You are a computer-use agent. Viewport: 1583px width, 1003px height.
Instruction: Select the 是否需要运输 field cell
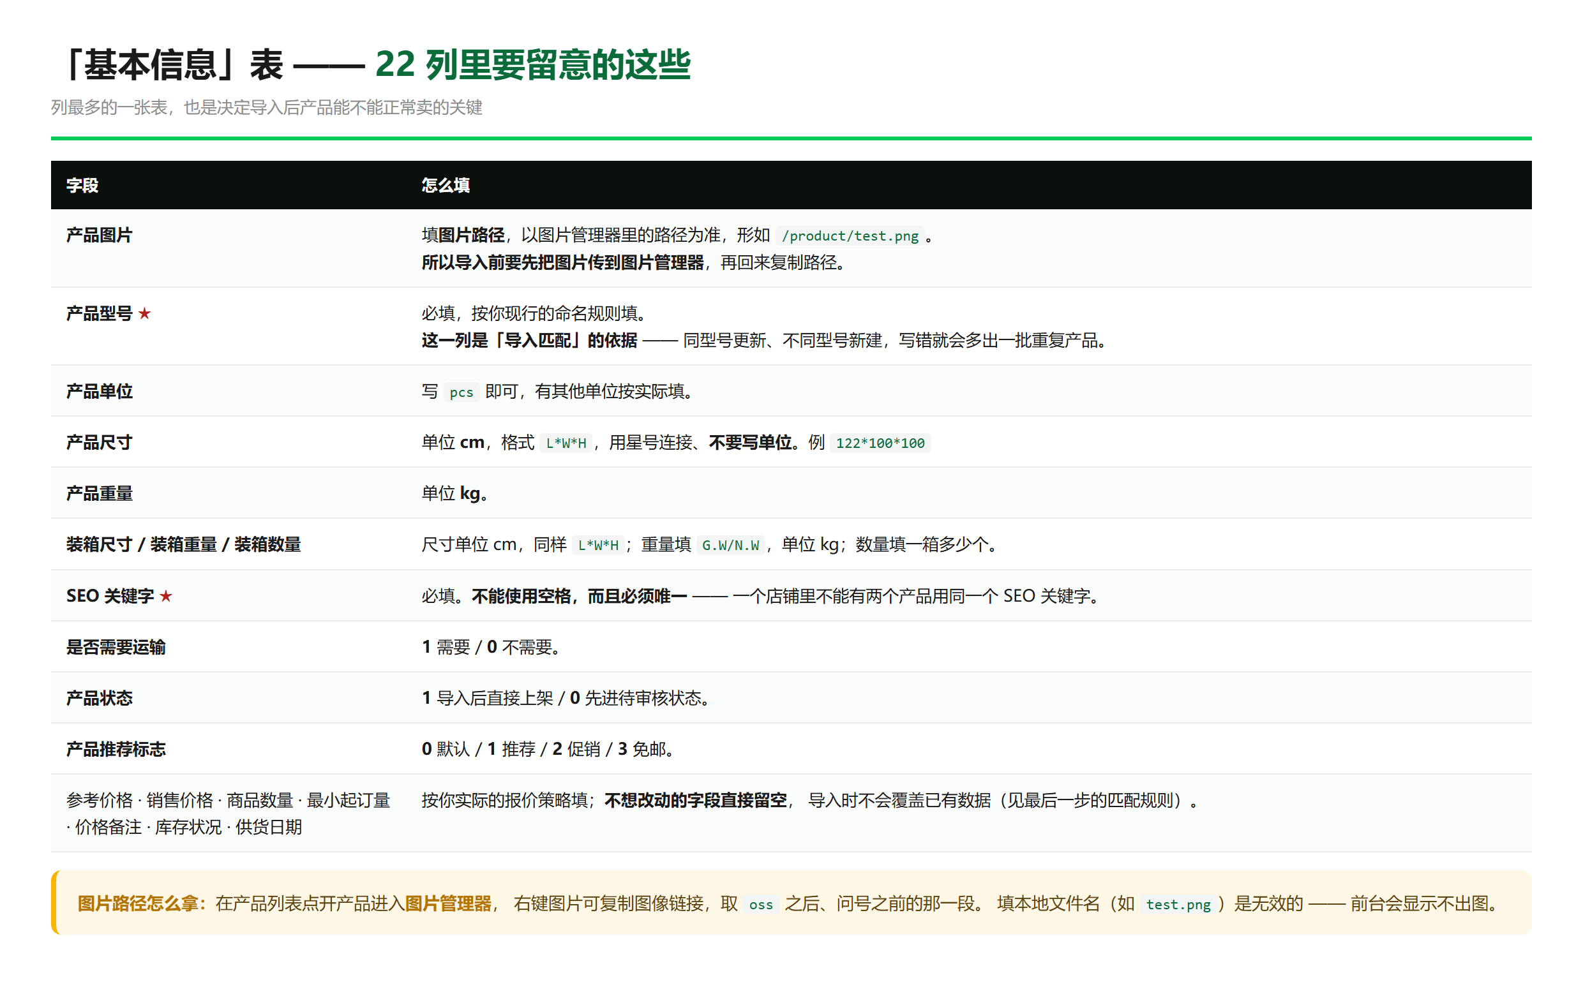point(229,647)
